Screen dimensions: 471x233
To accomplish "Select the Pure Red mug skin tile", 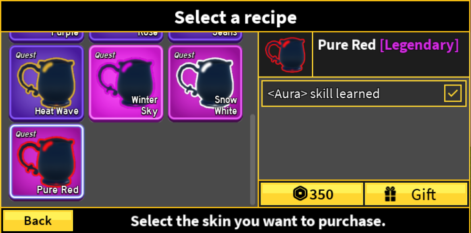I will coord(47,162).
